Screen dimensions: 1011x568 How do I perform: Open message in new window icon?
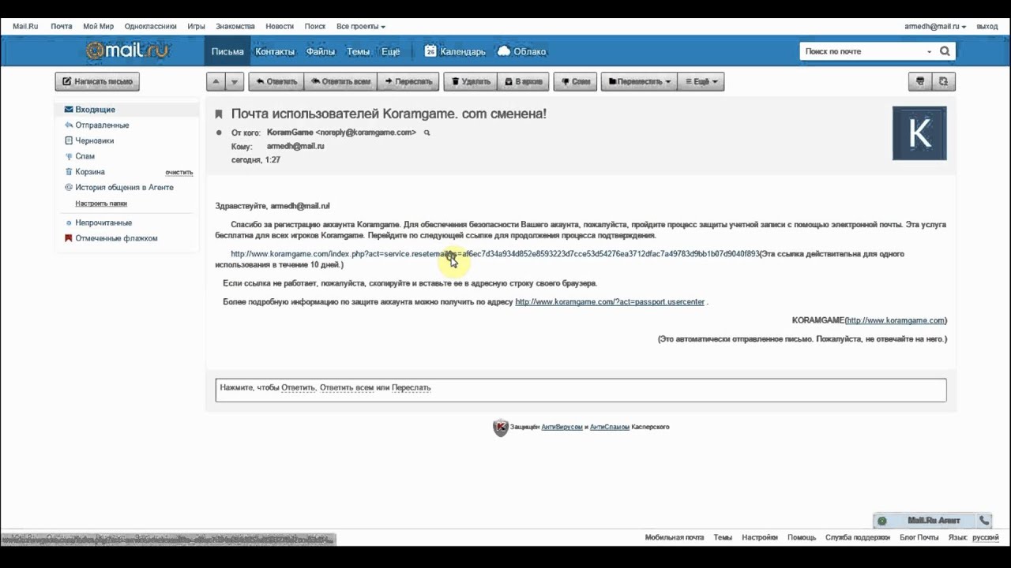(944, 81)
